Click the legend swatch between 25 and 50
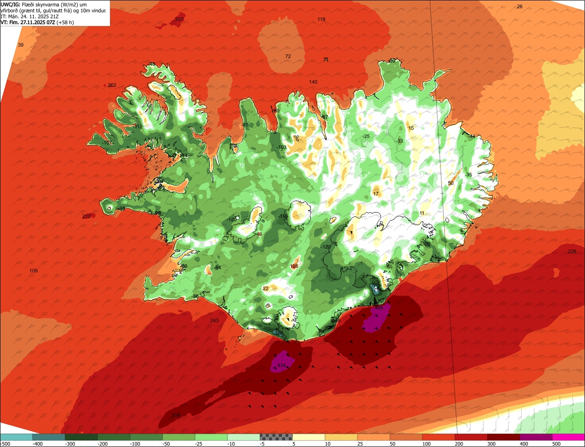Image resolution: width=585 pixels, height=447 pixels. click(373, 437)
